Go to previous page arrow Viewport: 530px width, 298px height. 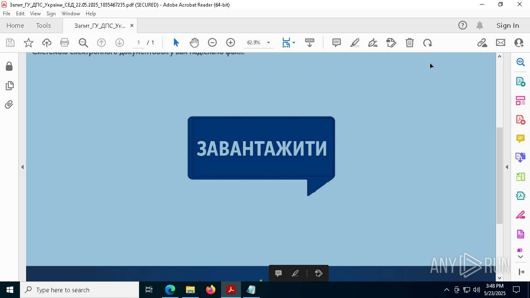tap(101, 43)
